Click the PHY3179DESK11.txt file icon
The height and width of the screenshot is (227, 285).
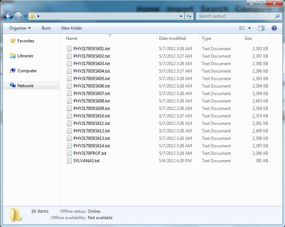69,123
